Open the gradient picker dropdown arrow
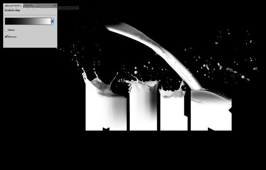Image resolution: width=266 pixels, height=170 pixels. coord(52,21)
